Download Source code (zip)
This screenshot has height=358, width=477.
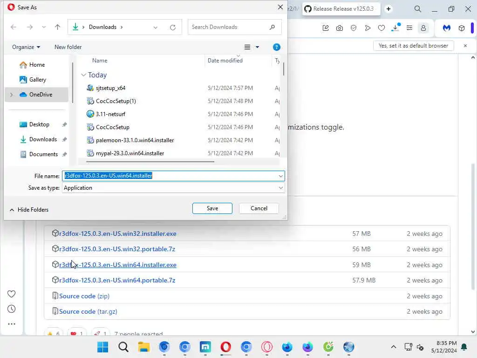pos(84,296)
